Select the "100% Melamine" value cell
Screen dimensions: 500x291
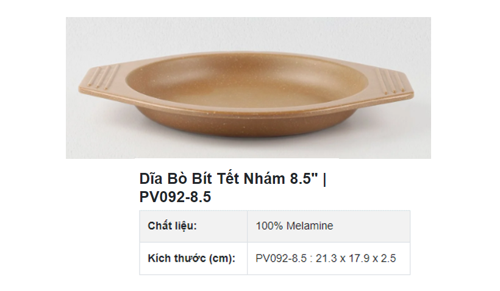328,226
